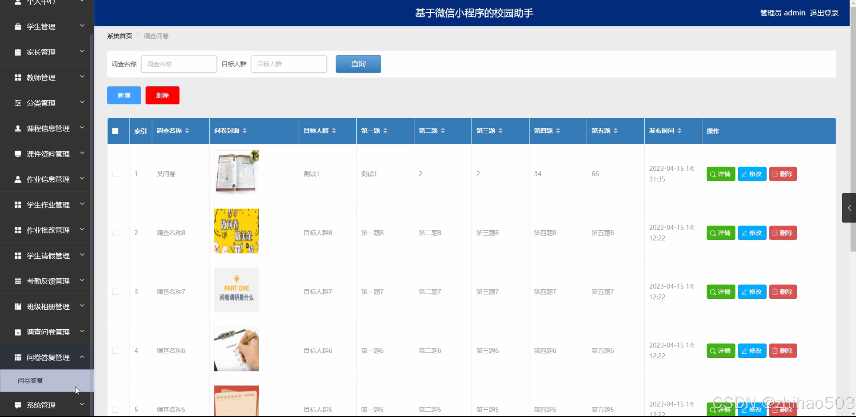The image size is (856, 417).
Task: Sort by 第三题 column arrows
Action: point(500,131)
